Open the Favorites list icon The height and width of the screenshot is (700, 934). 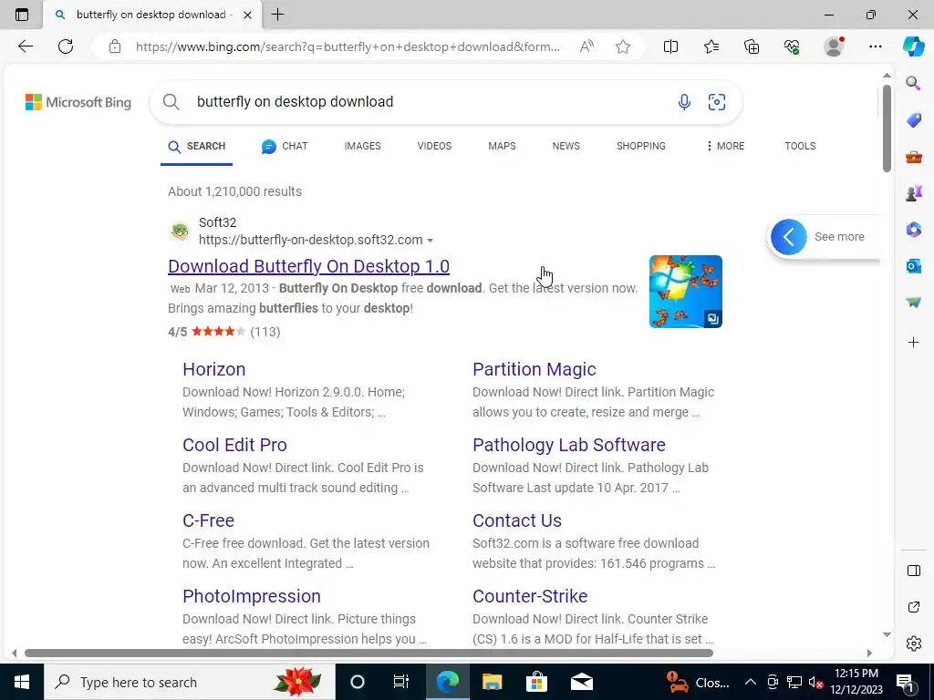pos(711,46)
